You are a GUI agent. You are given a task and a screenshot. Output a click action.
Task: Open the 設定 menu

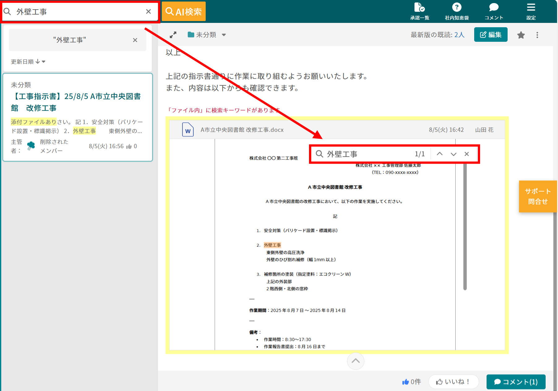tap(531, 11)
